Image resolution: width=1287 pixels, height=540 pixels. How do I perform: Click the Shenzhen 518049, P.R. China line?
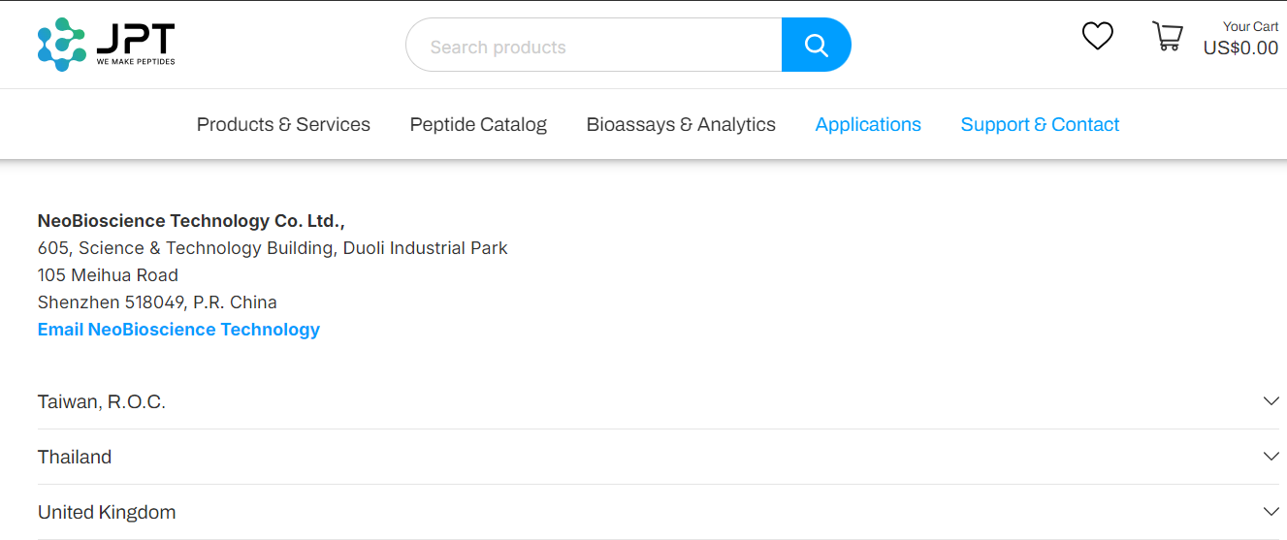coord(157,302)
